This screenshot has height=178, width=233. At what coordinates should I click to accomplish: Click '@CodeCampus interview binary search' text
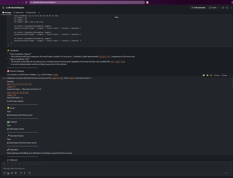(22, 143)
